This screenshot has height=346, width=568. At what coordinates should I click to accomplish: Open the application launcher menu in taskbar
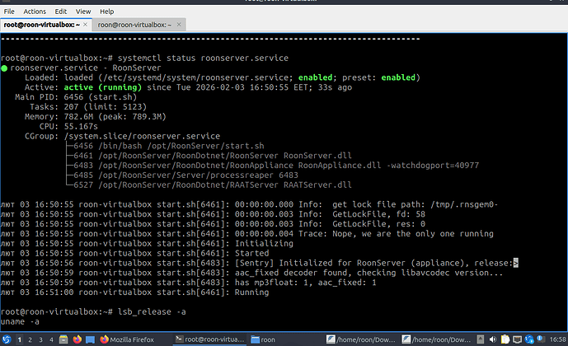(7, 339)
